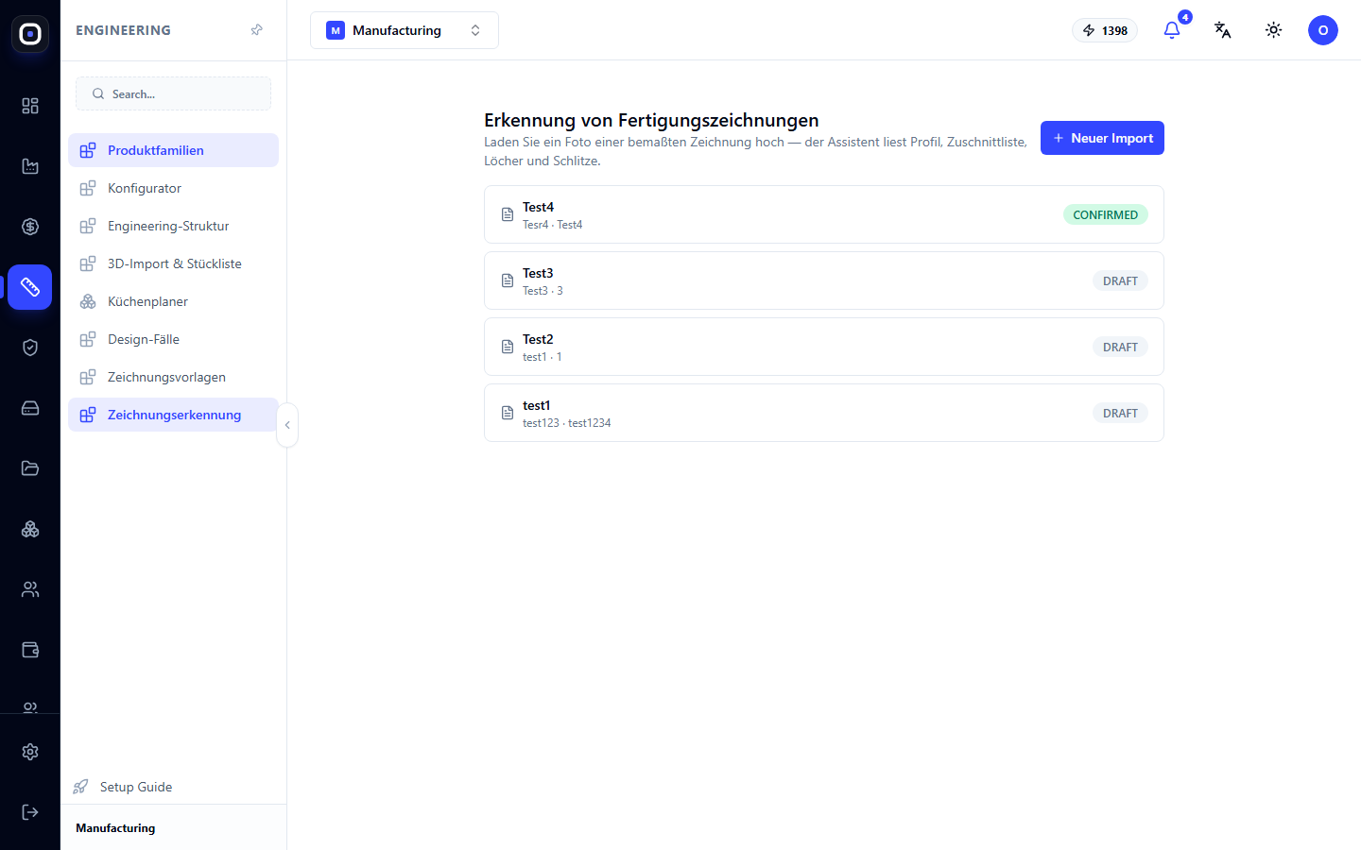Open the Test3 drawing entry
The width and height of the screenshot is (1361, 850).
point(824,280)
